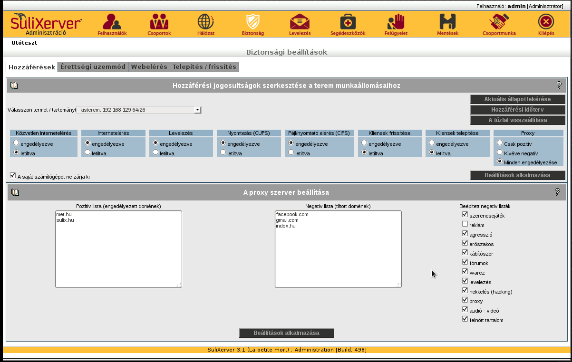Click inside the Pozitív lista text area
Screen dimensions: 572x362
click(x=118, y=249)
